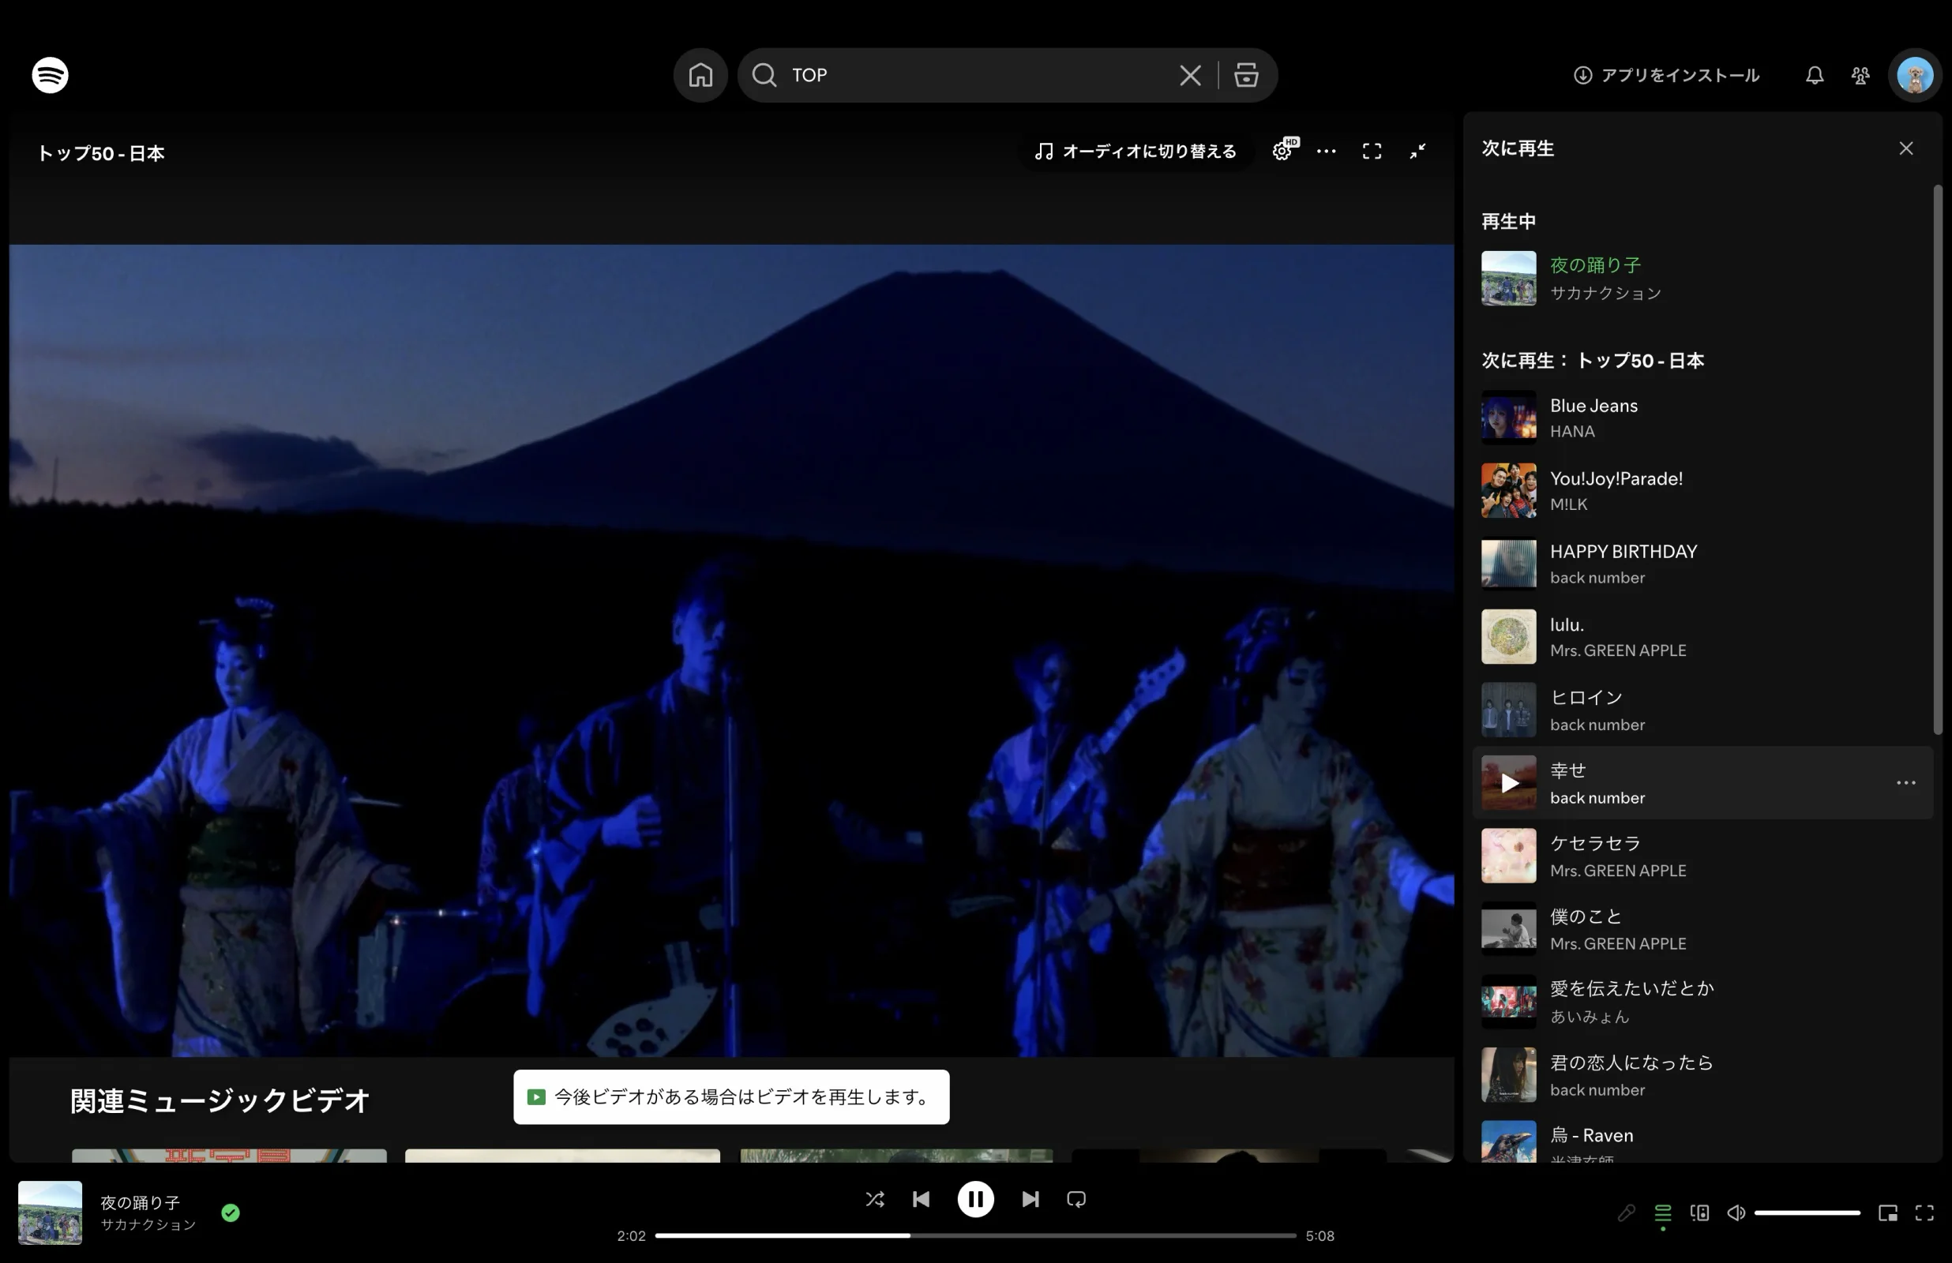Toggle the queue view icon

pyautogui.click(x=1662, y=1212)
